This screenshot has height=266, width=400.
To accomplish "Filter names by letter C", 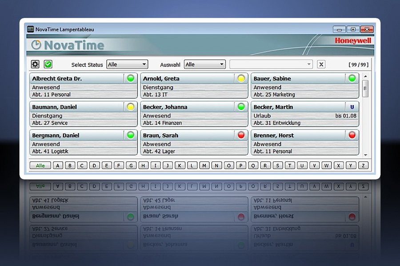I will (x=82, y=165).
